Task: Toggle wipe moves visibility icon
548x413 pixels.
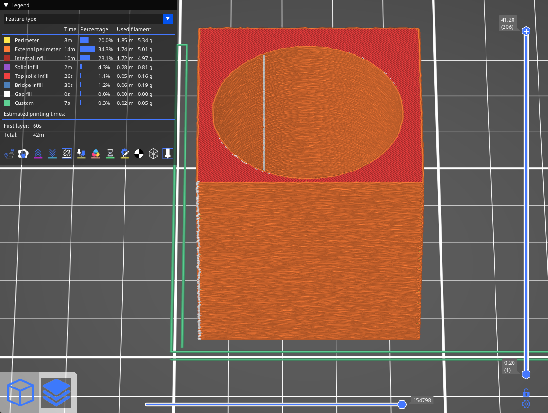Action: pos(23,154)
